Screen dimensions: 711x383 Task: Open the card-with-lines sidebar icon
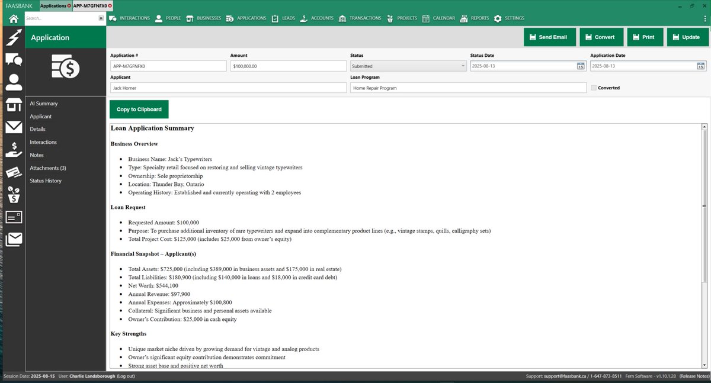click(x=14, y=217)
